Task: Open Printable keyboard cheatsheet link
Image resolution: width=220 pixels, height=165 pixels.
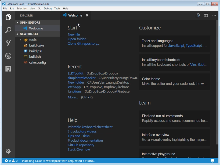Action: [x=90, y=127]
